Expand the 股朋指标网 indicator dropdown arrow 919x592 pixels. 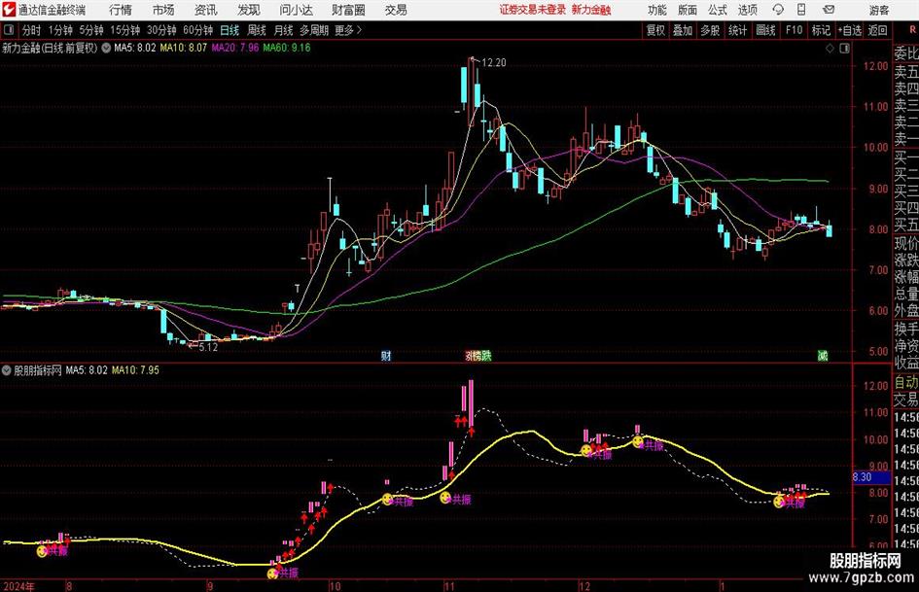click(7, 369)
